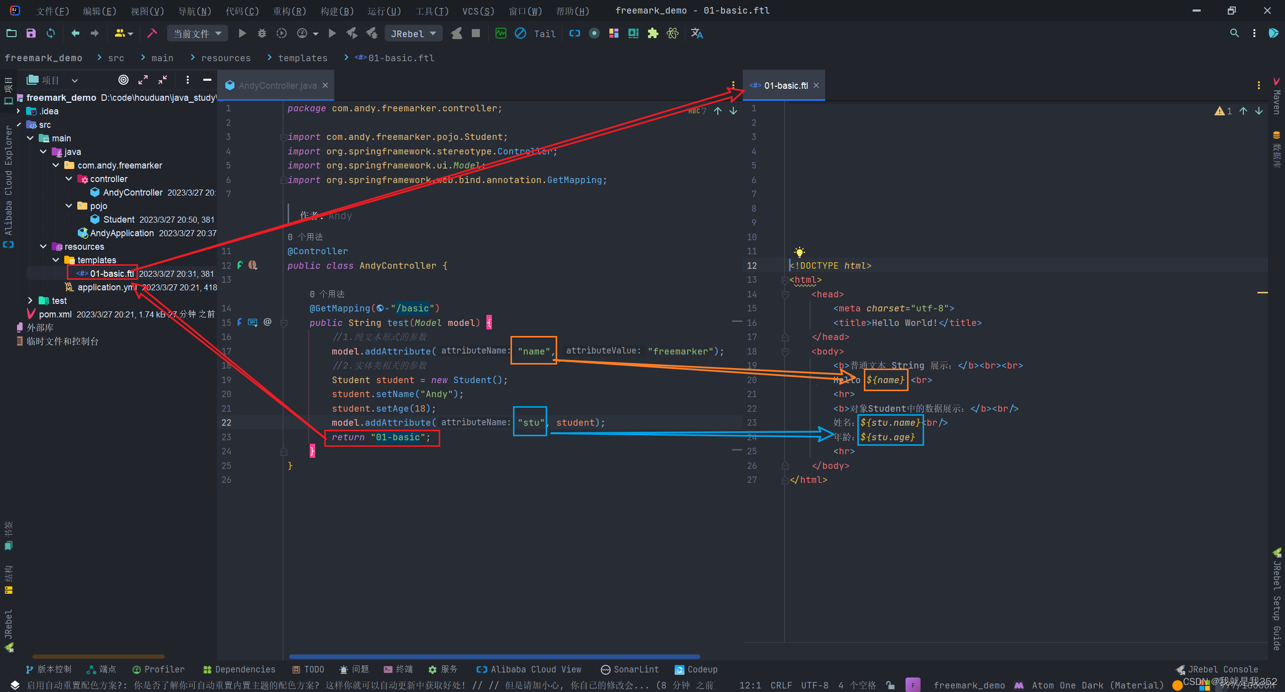Click the Translate plugin icon

click(x=697, y=34)
